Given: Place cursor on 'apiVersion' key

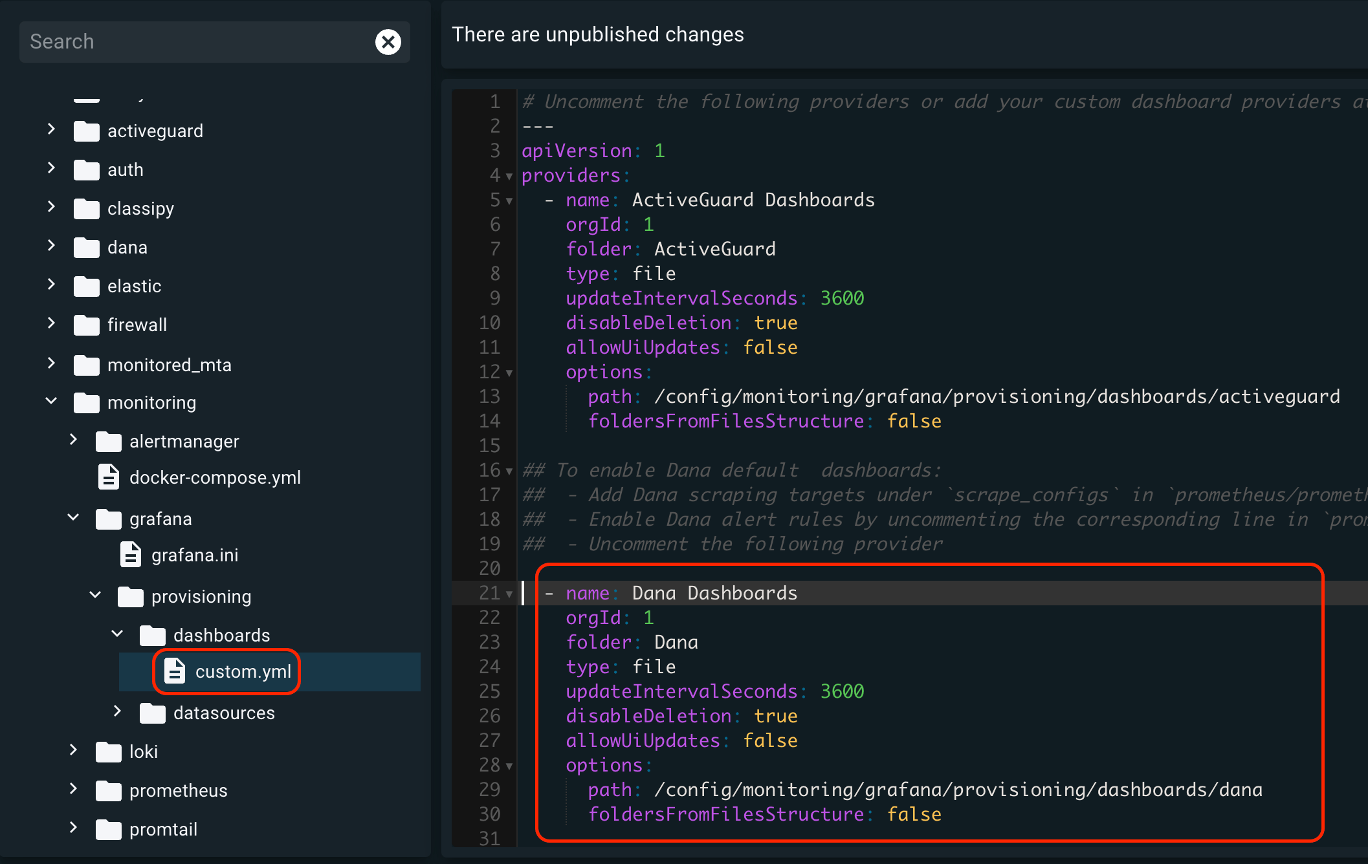Looking at the screenshot, I should [577, 151].
